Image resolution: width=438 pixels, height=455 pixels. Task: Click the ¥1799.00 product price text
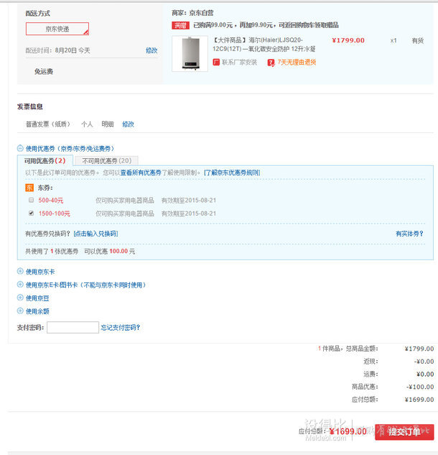coord(348,40)
